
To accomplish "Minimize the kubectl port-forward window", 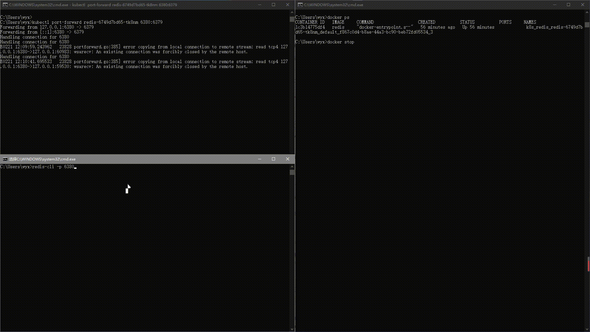I will tap(259, 5).
